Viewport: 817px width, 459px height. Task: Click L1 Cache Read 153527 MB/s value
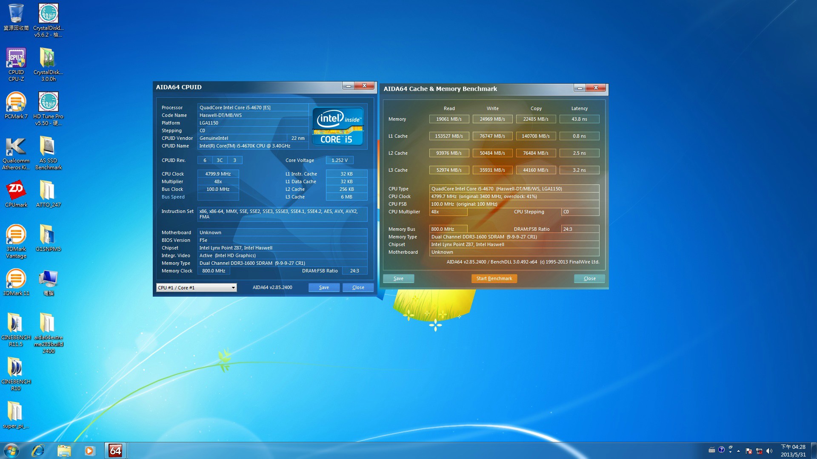click(x=449, y=136)
